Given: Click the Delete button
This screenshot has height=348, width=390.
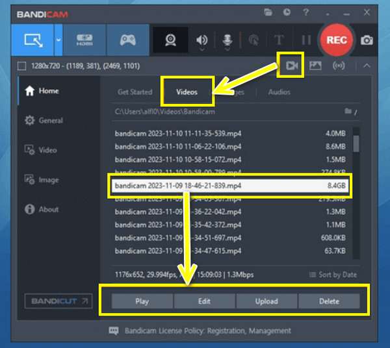Looking at the screenshot, I should pyautogui.click(x=329, y=301).
